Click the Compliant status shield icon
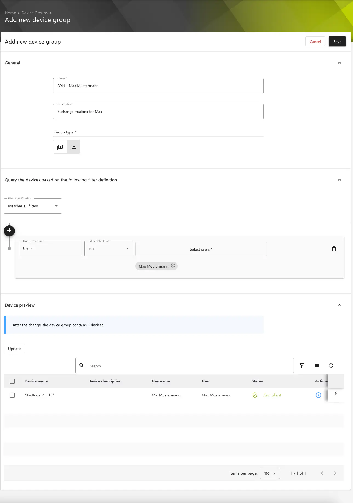This screenshot has height=503, width=353. click(x=255, y=395)
